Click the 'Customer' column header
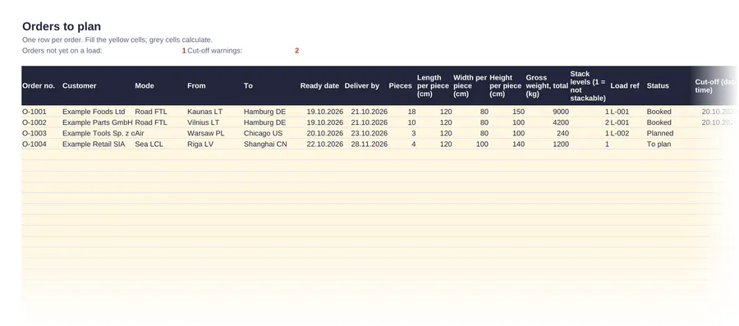The width and height of the screenshot is (739, 326). click(79, 85)
